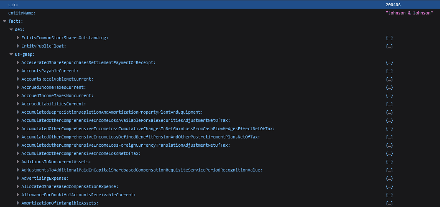This screenshot has width=440, height=207.
Task: Expand AccountsReceivableNetCurrent arrow
Action: pyautogui.click(x=18, y=79)
